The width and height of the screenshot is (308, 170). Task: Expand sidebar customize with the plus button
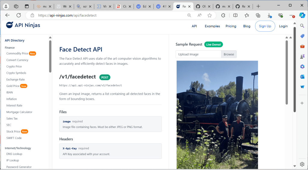click(302, 103)
